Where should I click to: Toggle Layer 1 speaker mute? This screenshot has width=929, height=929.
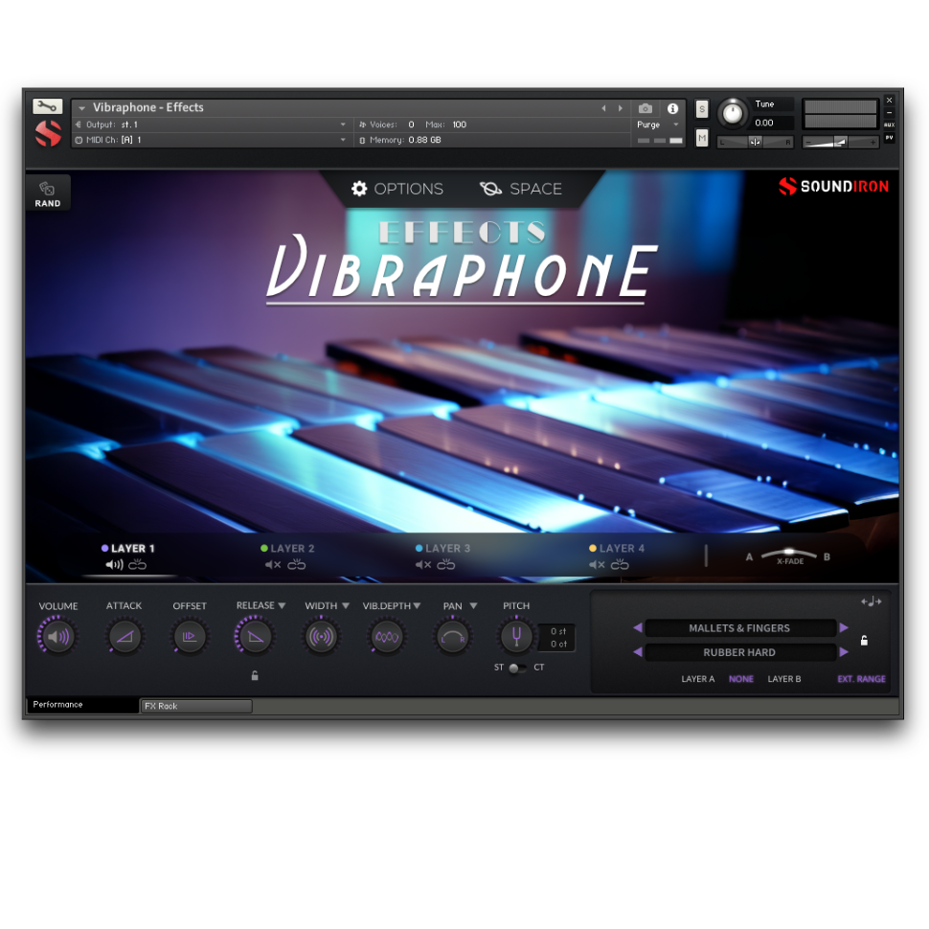tap(114, 565)
